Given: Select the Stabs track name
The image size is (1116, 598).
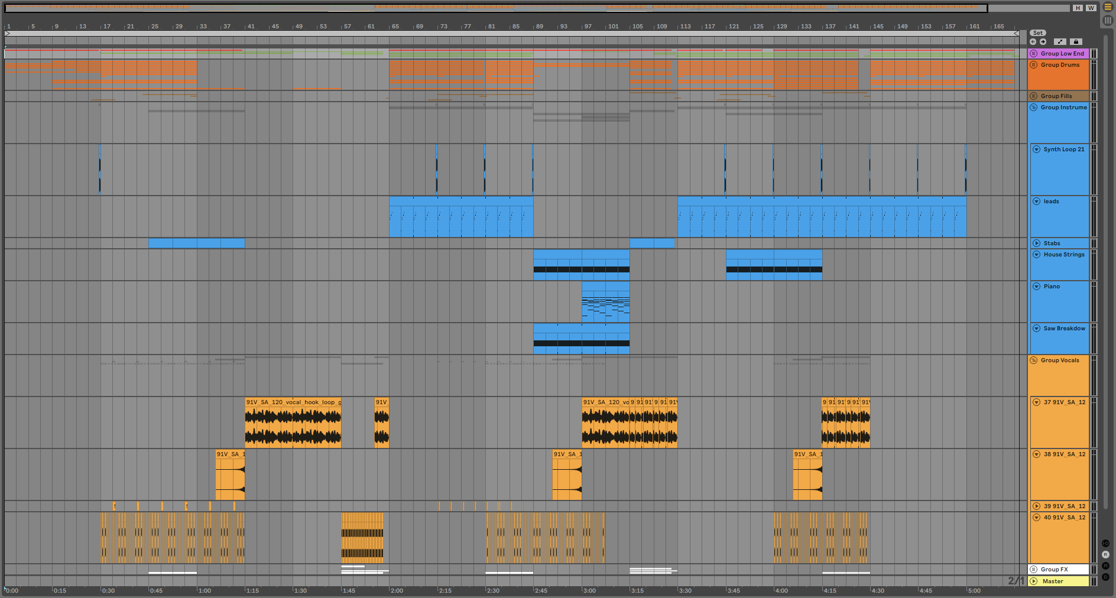Looking at the screenshot, I should [1052, 243].
